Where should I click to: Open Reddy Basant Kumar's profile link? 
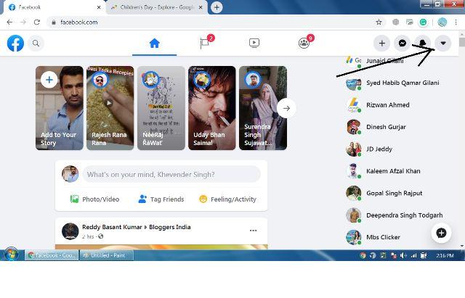click(x=112, y=227)
